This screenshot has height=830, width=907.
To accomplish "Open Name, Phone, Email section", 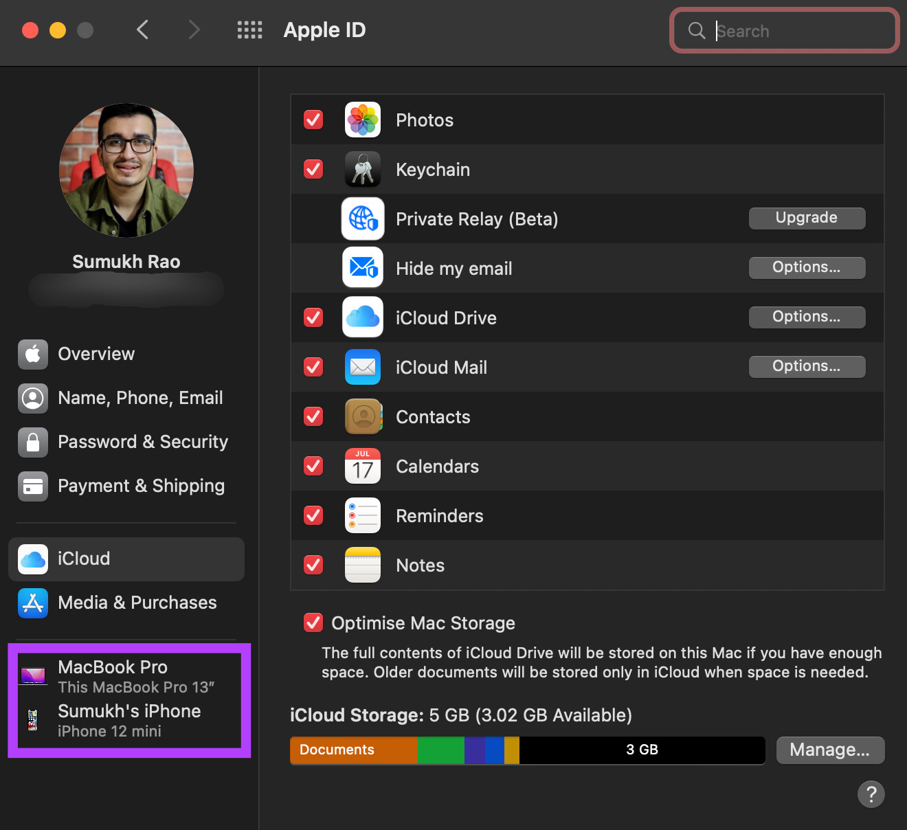I will (126, 398).
